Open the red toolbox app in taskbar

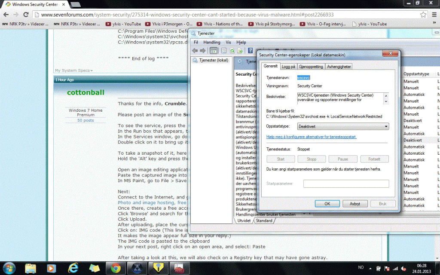point(179,269)
